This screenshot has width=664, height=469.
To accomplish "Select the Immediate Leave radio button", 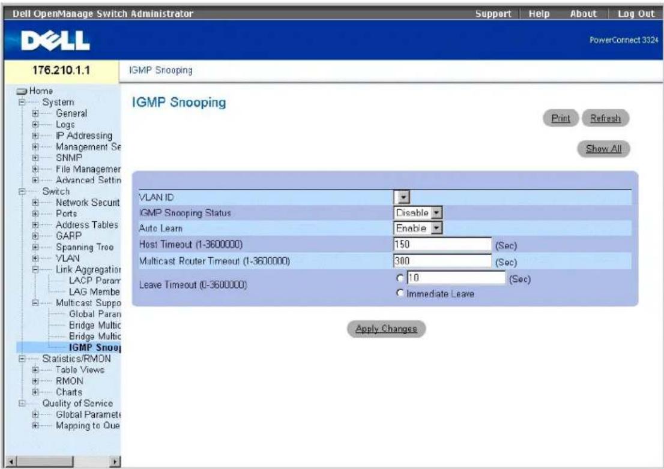I will (x=400, y=293).
